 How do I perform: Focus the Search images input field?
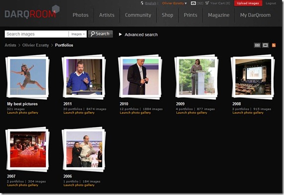(x=37, y=34)
